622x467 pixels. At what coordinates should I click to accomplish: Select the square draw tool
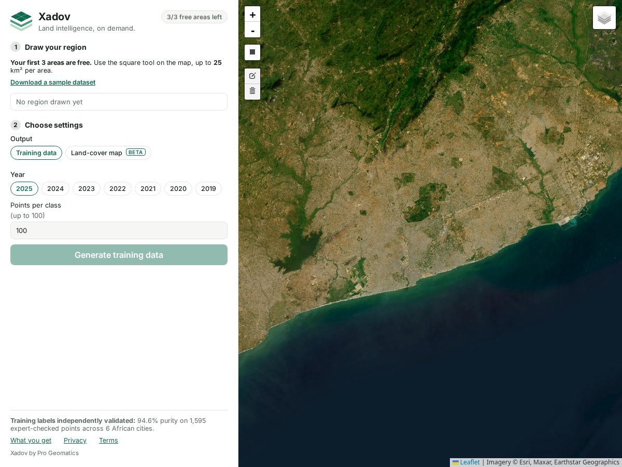point(252,52)
